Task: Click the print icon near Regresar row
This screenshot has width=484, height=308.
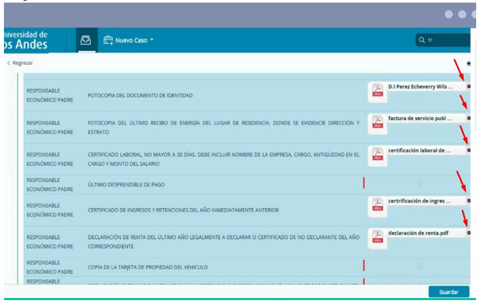Action: (468, 63)
